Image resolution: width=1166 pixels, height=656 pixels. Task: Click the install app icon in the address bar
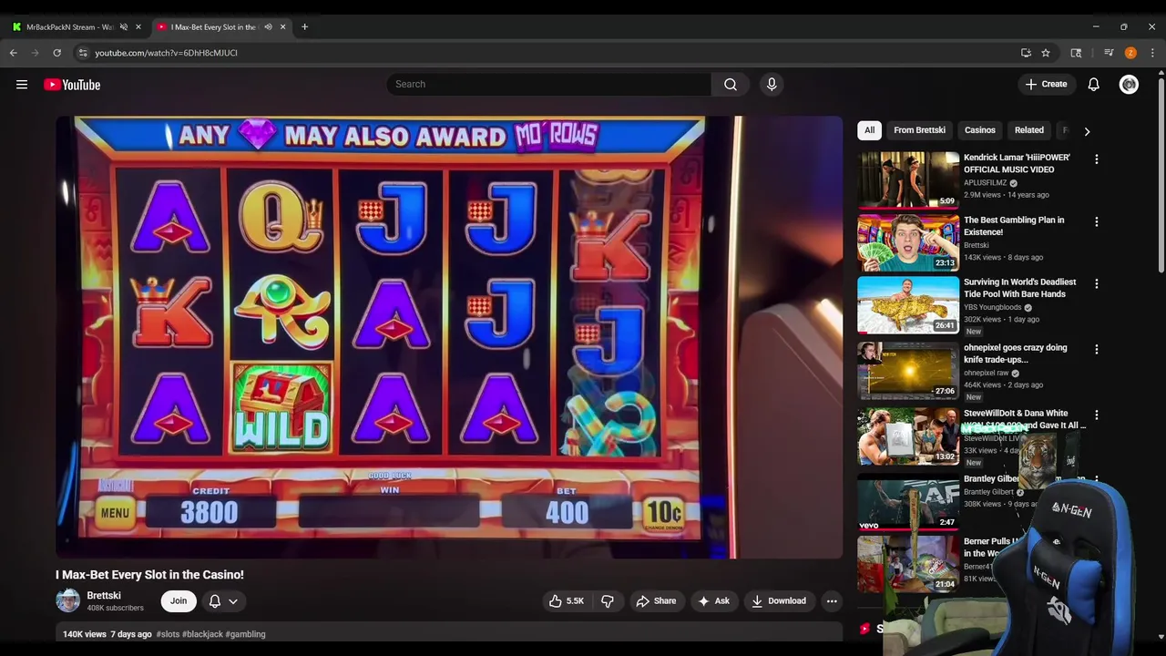tap(1026, 53)
